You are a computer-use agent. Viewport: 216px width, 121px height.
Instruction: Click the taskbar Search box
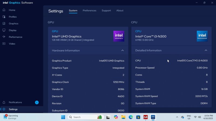point(86,117)
